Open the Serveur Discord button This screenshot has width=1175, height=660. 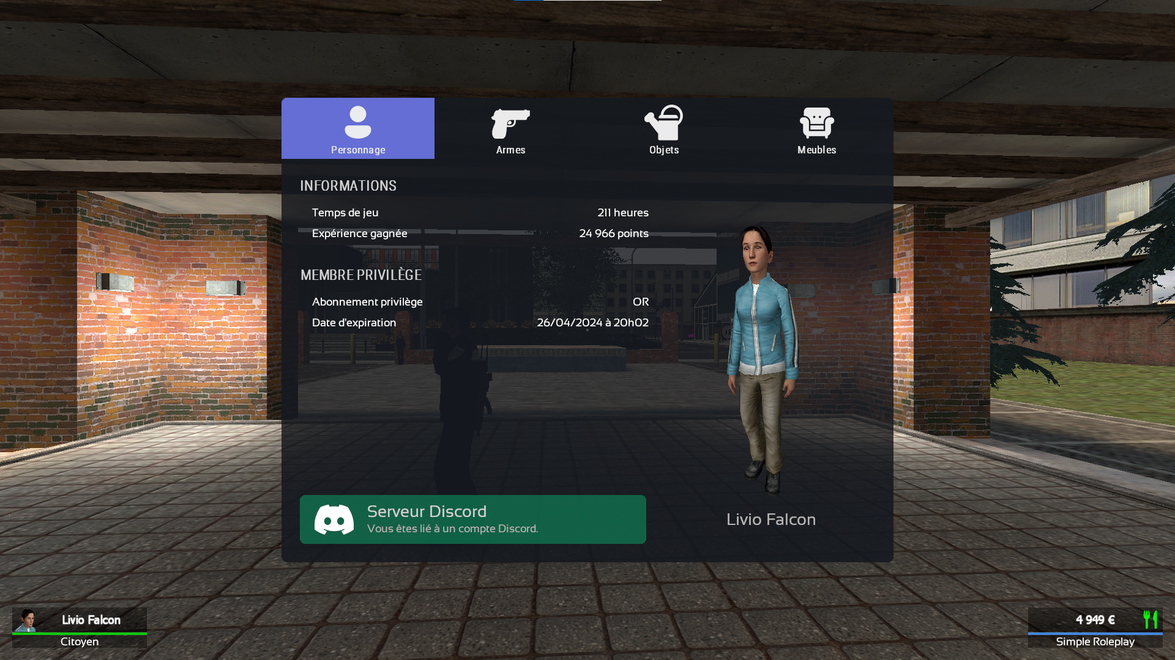pos(473,519)
